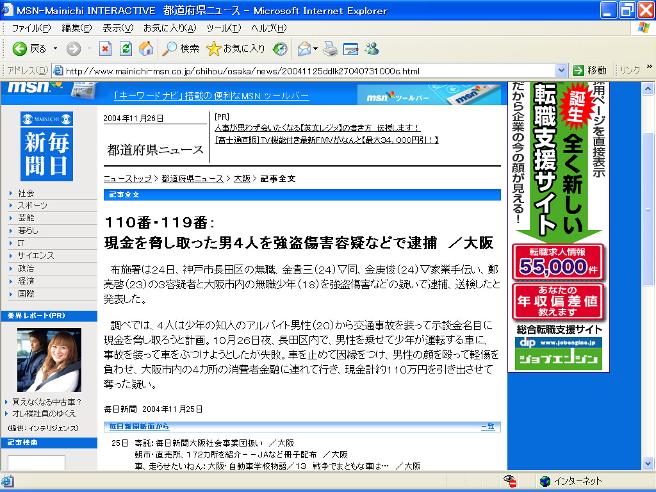
Task: Expand the Mail button dropdown arrow
Action: 315,49
